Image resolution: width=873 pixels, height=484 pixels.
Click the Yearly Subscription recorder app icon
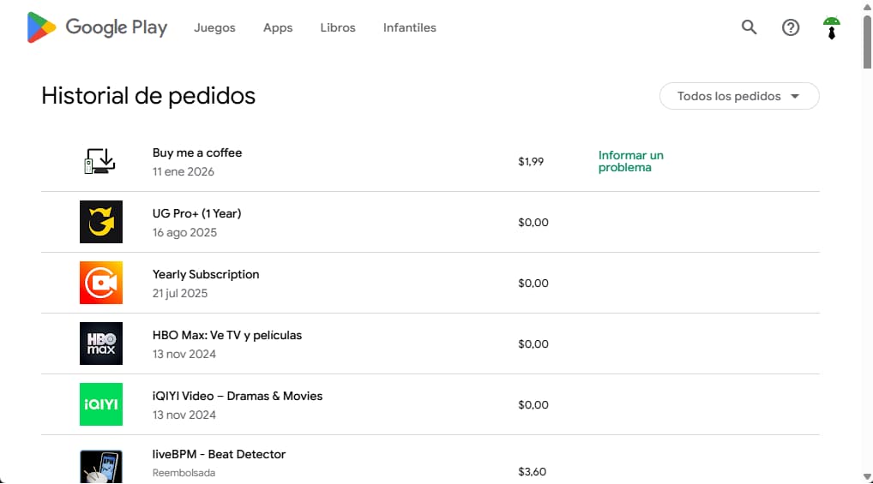[x=101, y=283]
